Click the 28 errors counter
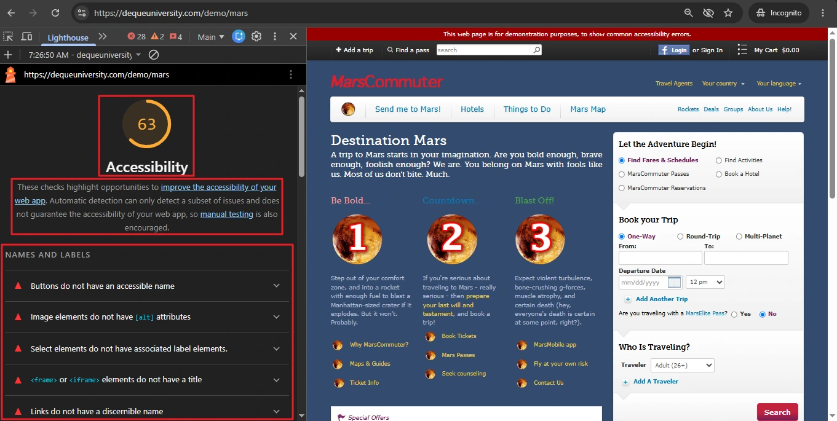Viewport: 837px width, 421px height. coord(137,37)
